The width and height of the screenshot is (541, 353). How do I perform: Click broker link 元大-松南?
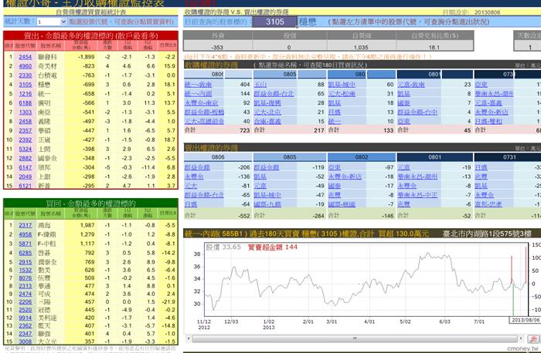[342, 93]
